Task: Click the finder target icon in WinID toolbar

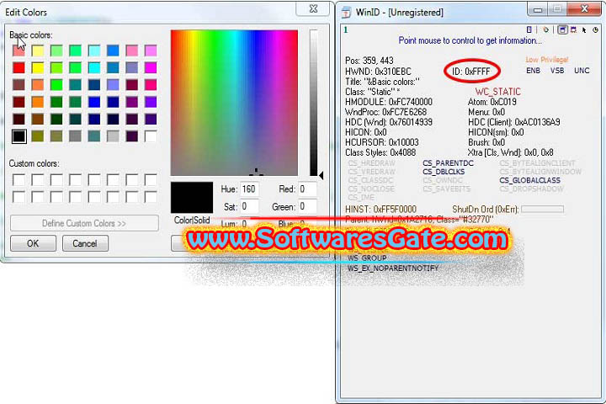Action: pos(545,29)
